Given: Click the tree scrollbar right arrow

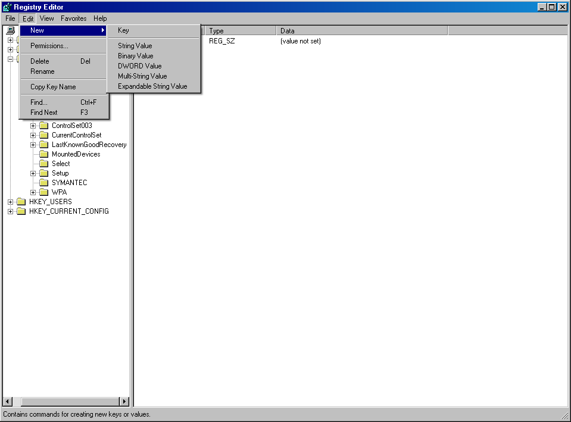Looking at the screenshot, I should pyautogui.click(x=124, y=402).
